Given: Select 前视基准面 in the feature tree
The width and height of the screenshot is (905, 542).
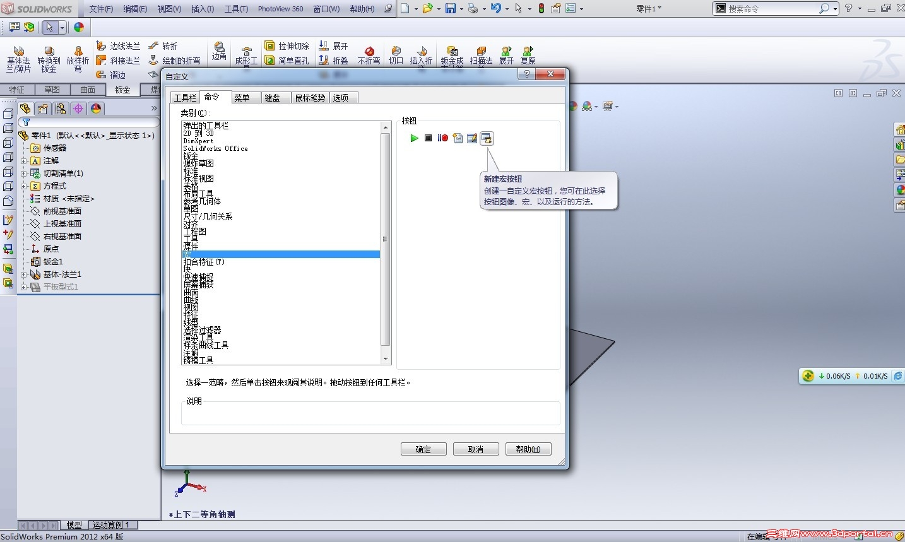Looking at the screenshot, I should coord(62,211).
